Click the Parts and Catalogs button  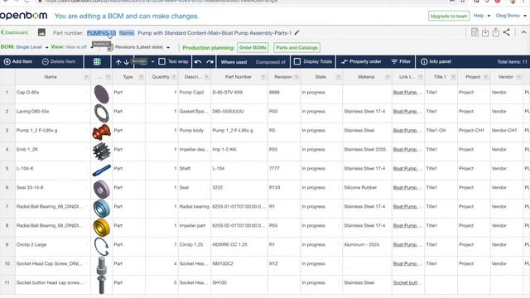pos(296,48)
